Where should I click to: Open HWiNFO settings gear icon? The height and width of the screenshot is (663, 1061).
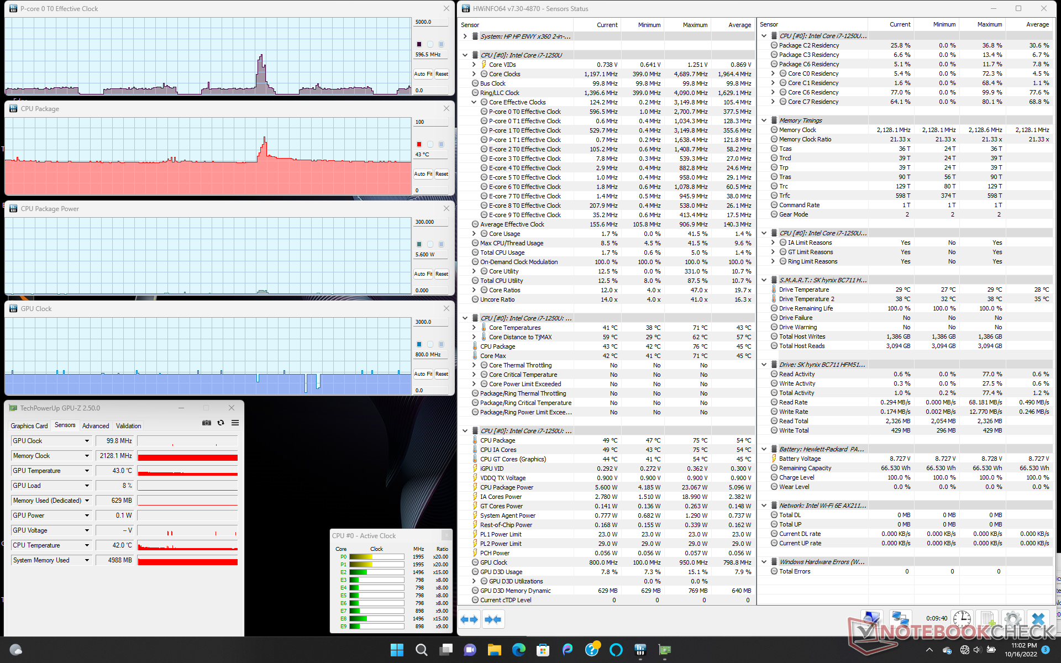(x=1012, y=619)
